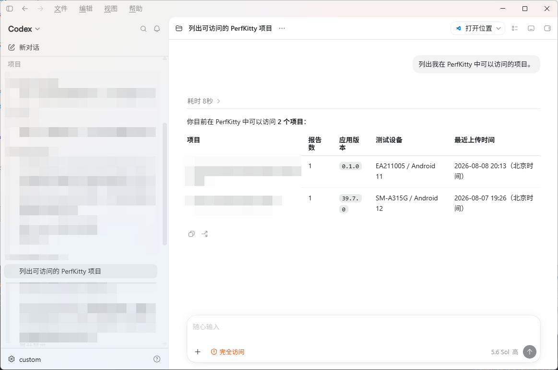The width and height of the screenshot is (558, 370).
Task: Click the share arrow icon below table
Action: (x=204, y=234)
